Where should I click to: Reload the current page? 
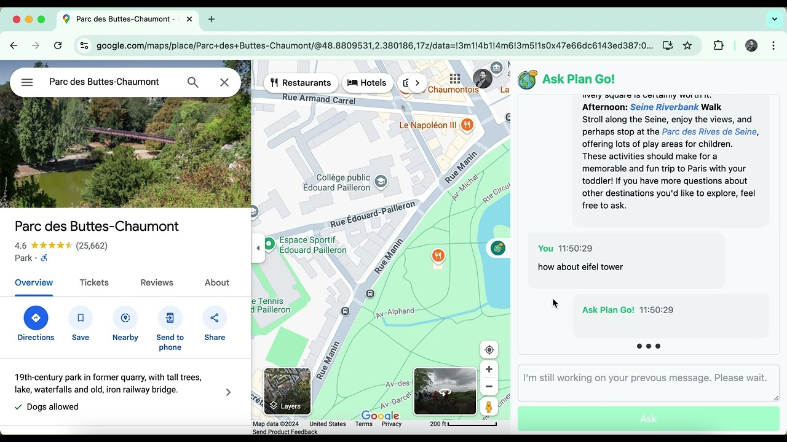click(x=58, y=45)
